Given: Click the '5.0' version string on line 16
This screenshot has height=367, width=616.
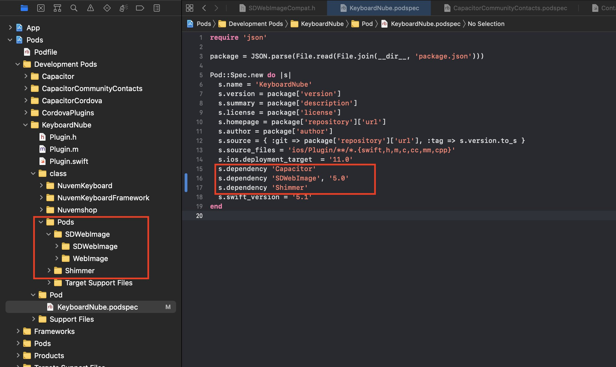Looking at the screenshot, I should coord(339,178).
